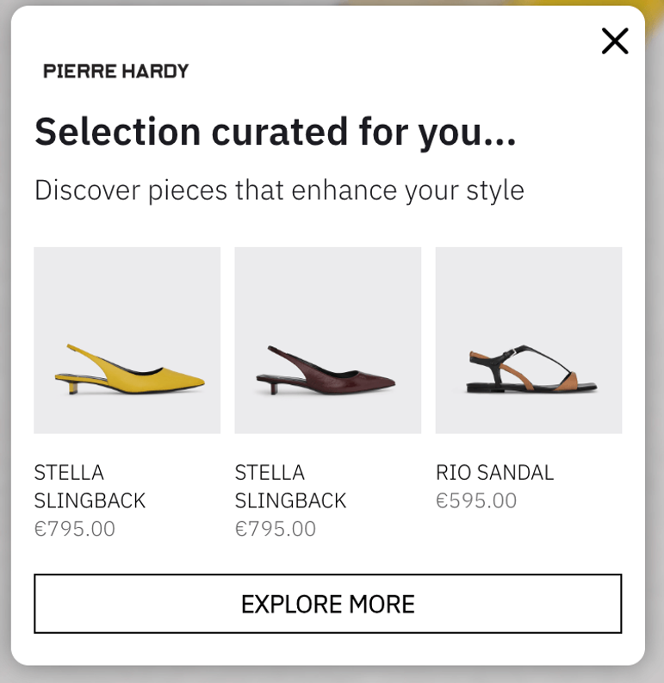Click the Rio Sandal product name
Viewport: 664px width, 683px height.
tap(494, 473)
